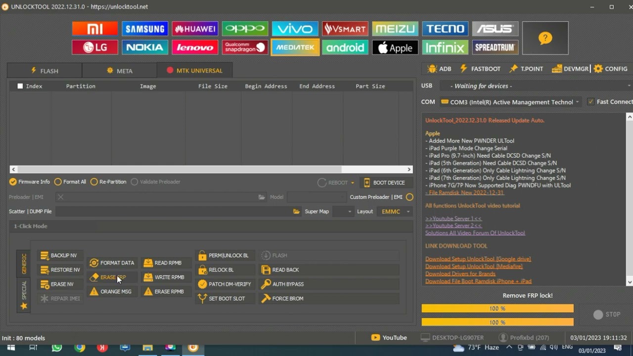This screenshot has height=356, width=633.
Task: Open the orange app in Windows taskbar
Action: coord(193,348)
